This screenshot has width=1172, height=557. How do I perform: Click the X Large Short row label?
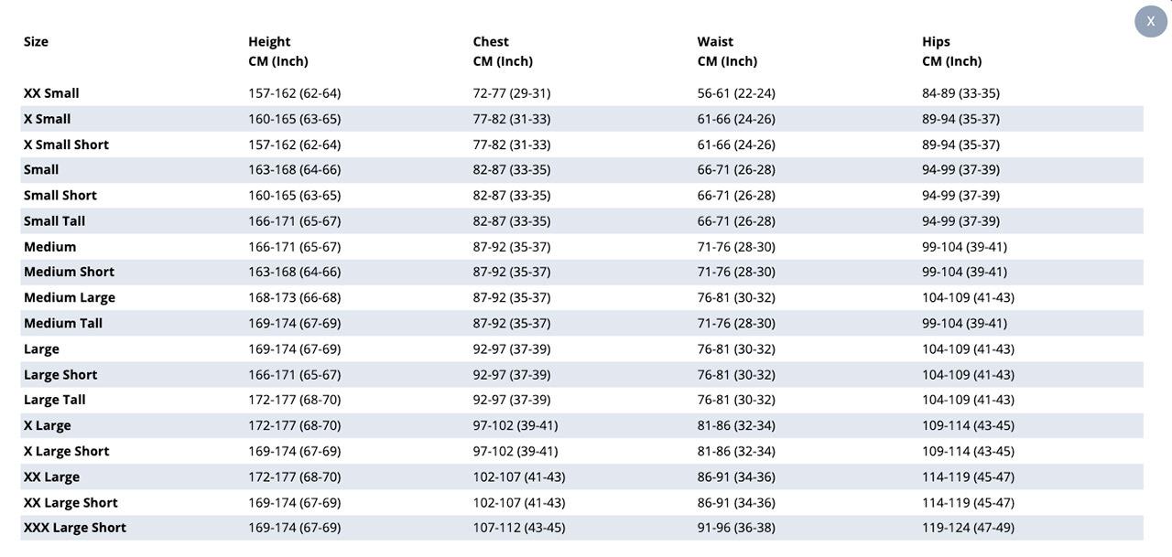(67, 451)
